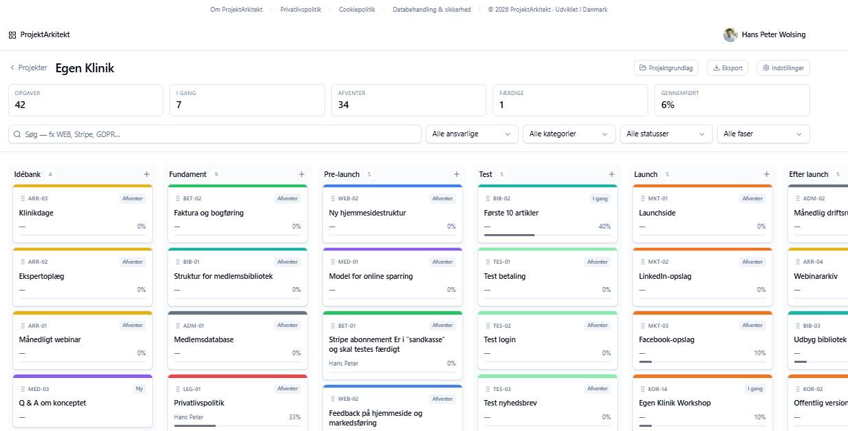848x431 pixels.
Task: Add a task to the Idébank column
Action: pyautogui.click(x=147, y=174)
